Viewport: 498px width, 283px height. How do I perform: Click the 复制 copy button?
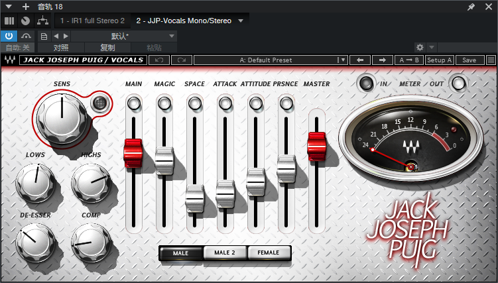[107, 48]
